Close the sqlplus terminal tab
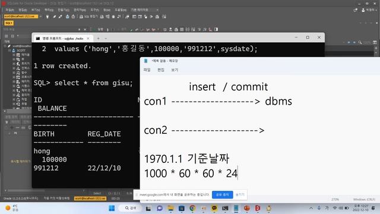Image resolution: width=380 pixels, height=214 pixels. coord(88,38)
